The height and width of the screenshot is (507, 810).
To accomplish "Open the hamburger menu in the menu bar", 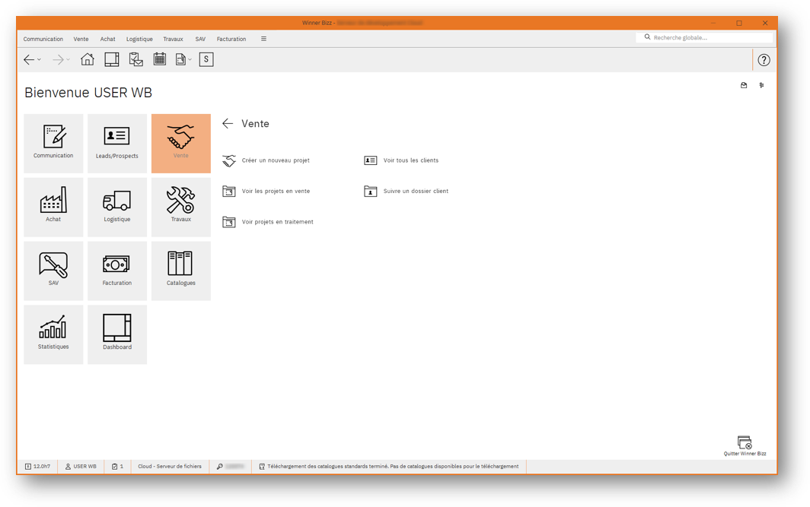I will pos(263,39).
